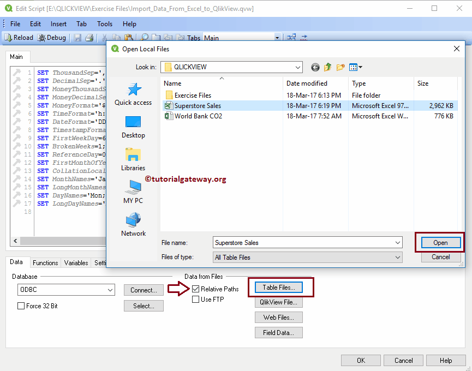
Task: Sort by Date modified column header
Action: pos(315,83)
